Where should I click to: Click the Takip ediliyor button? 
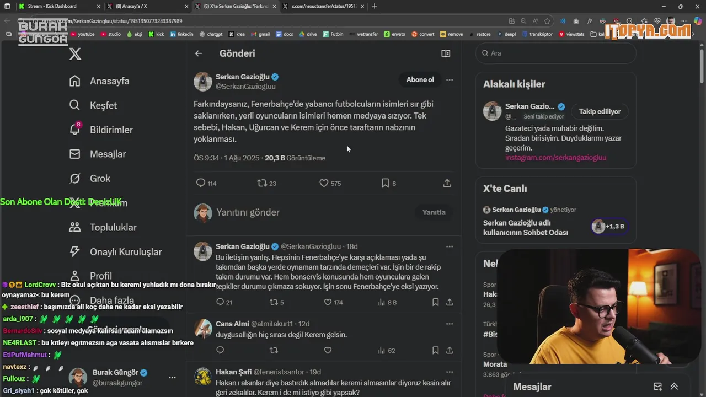(600, 111)
